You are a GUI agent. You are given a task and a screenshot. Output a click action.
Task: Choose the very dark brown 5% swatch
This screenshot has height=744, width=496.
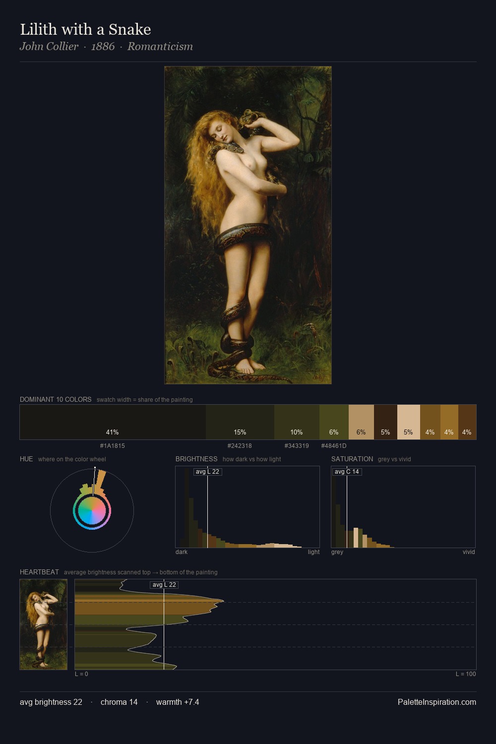(385, 422)
